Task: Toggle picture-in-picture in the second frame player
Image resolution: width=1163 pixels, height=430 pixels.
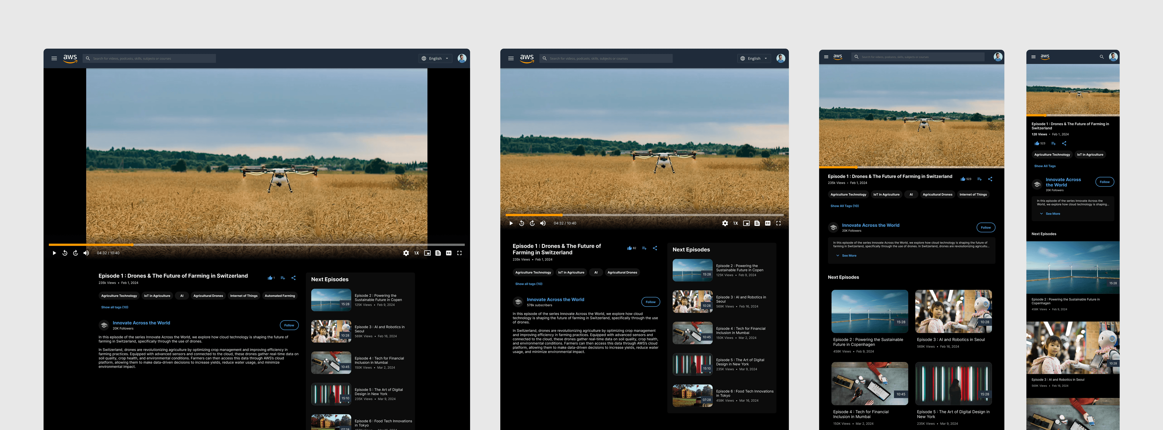Action: [746, 223]
